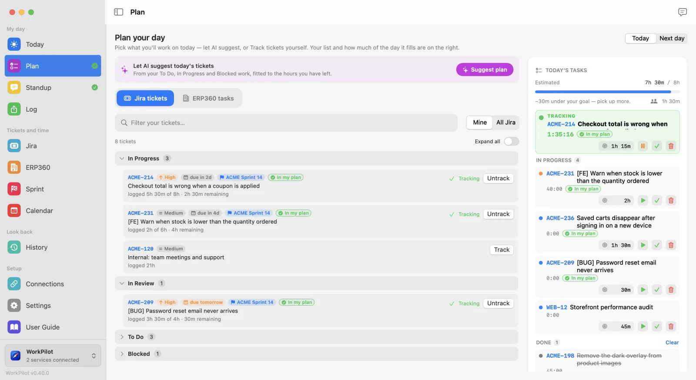Select the All Jira filter
This screenshot has width=696, height=380.
tap(506, 122)
